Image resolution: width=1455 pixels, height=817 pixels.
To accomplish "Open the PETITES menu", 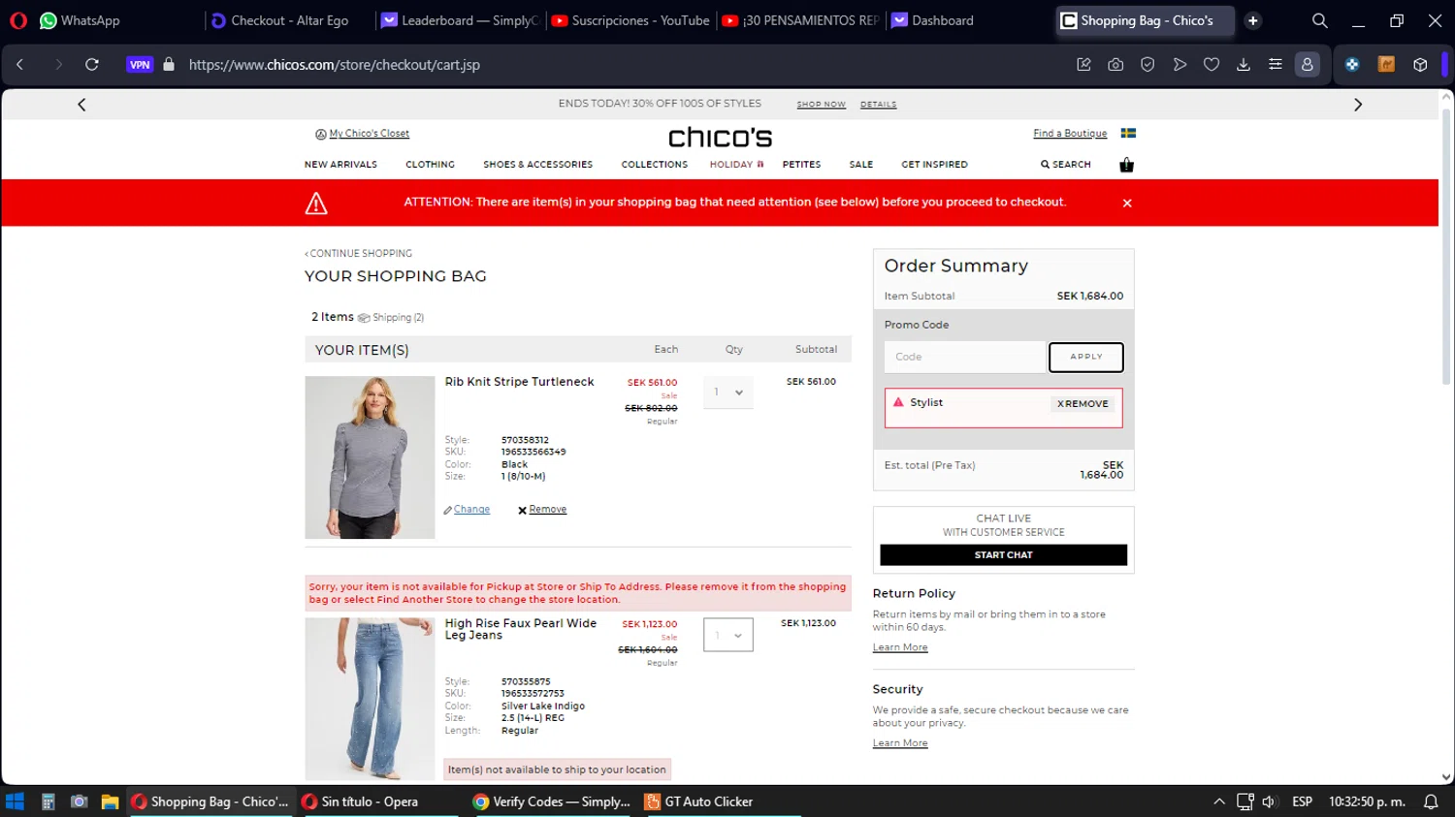I will (x=801, y=165).
